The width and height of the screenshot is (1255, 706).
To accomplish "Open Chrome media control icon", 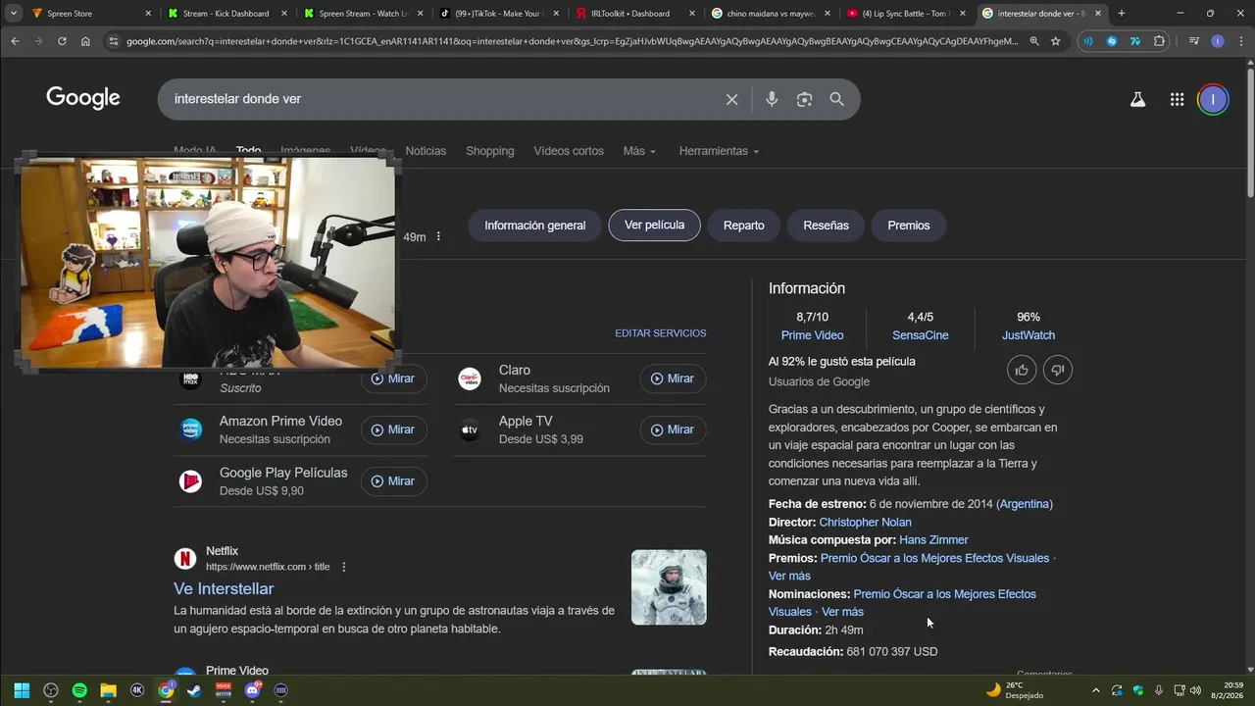I will pyautogui.click(x=1193, y=41).
